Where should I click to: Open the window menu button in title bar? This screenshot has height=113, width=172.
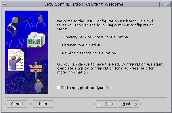click(x=4, y=4)
